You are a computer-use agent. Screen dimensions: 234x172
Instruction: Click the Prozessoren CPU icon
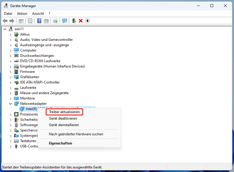[x=16, y=114]
